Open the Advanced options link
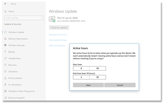The height and width of the screenshot is (104, 163). pos(57,45)
